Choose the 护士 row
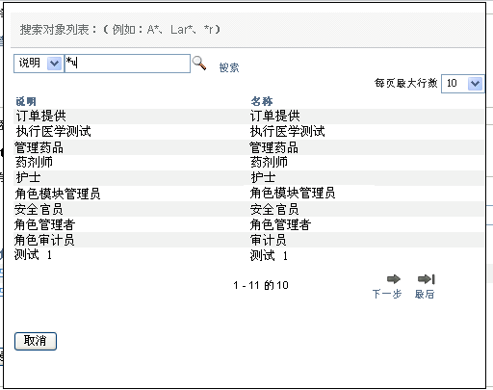 248,177
